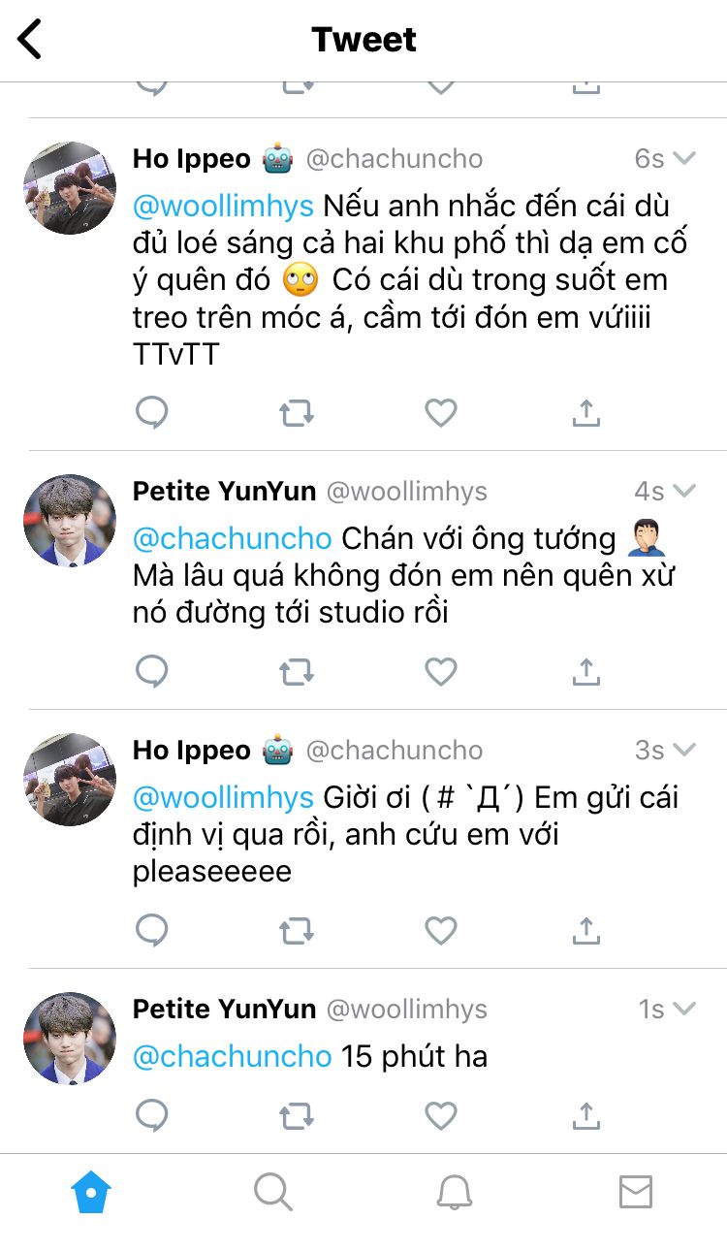Open chevron menu on the 3s tweet
This screenshot has height=1251, width=727.
[x=685, y=750]
